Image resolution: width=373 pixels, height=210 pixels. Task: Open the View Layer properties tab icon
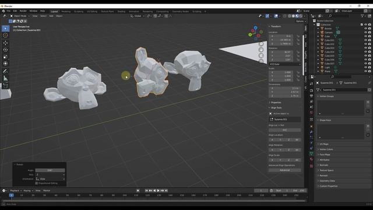point(311,101)
